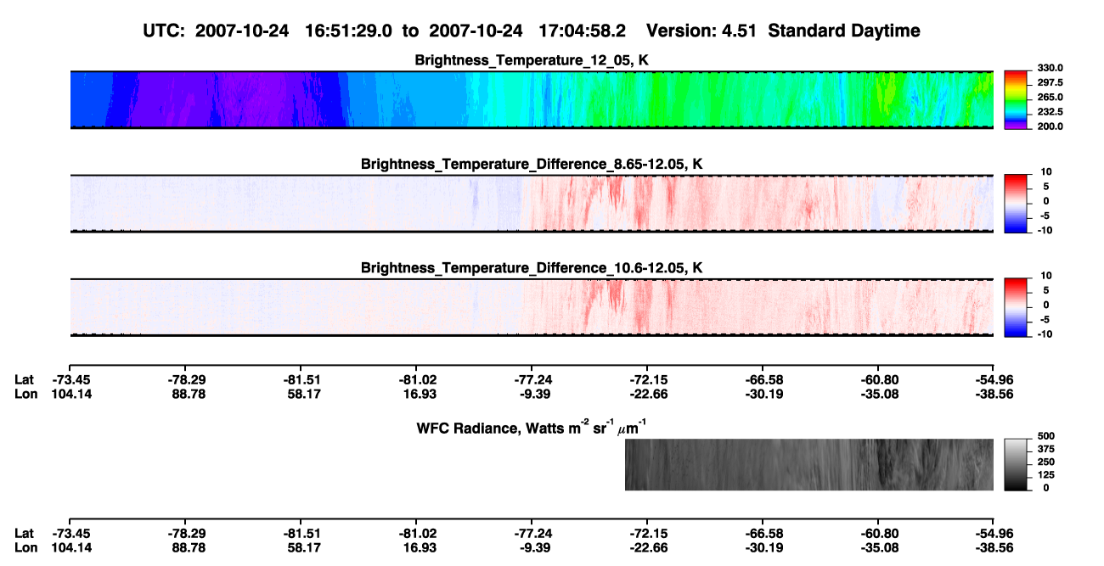Click the 10.6-12.05 difference image strip
This screenshot has height=566, width=1104.
(x=531, y=307)
